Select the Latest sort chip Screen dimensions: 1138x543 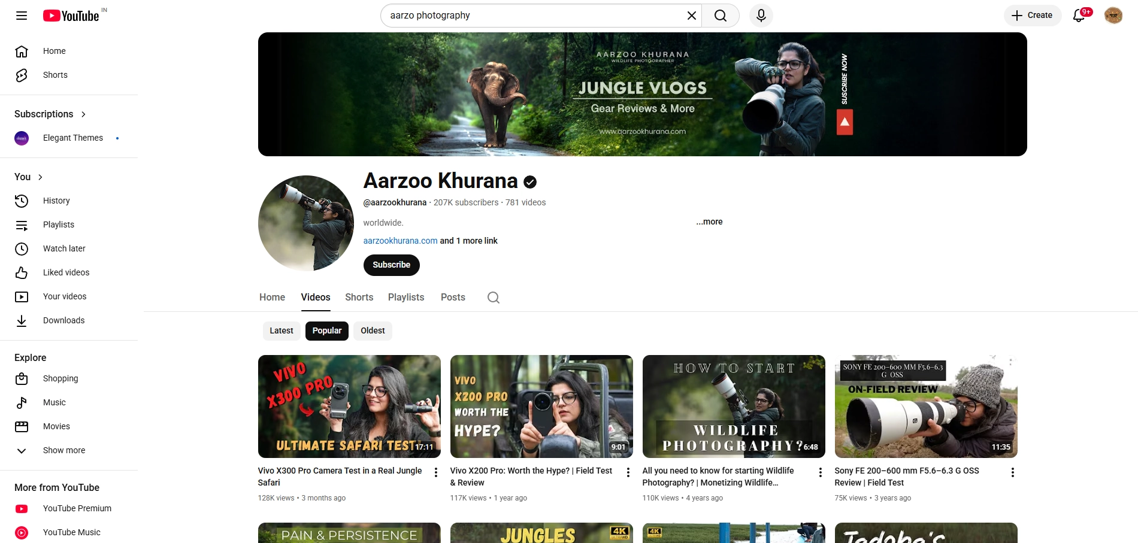(x=281, y=330)
